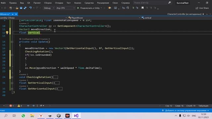Open the Правка menu
Screen dimensions: 212x119
[13, 3]
